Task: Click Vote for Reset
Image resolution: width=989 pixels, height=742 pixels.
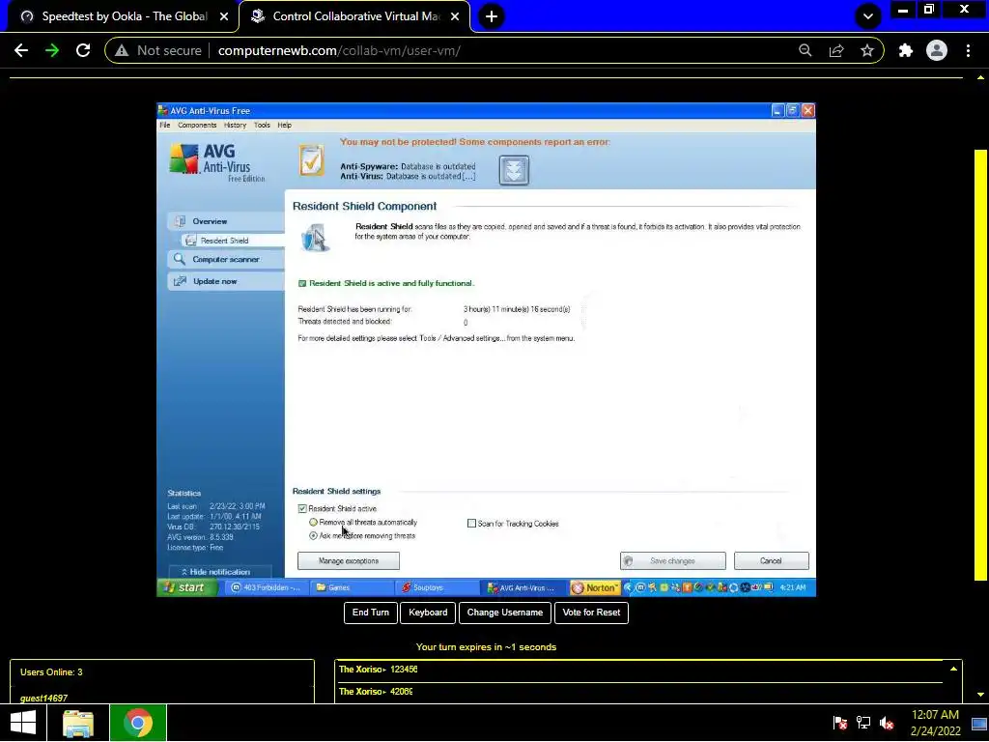Action: tap(591, 613)
